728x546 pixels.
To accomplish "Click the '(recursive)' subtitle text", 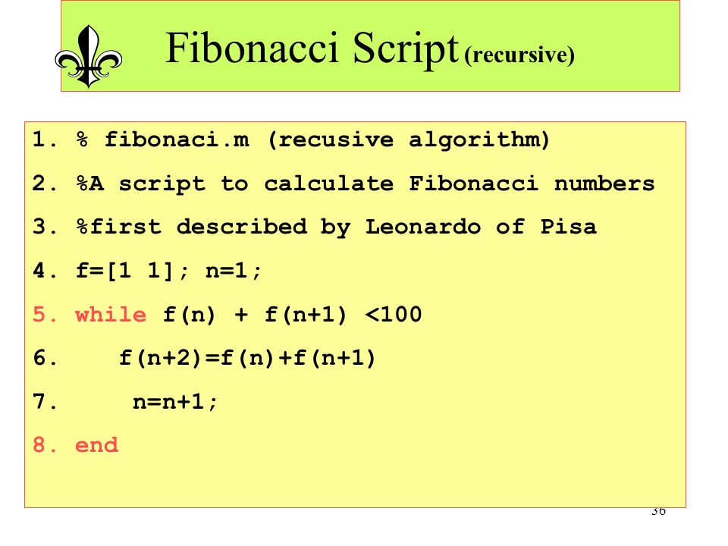I will pyautogui.click(x=519, y=55).
